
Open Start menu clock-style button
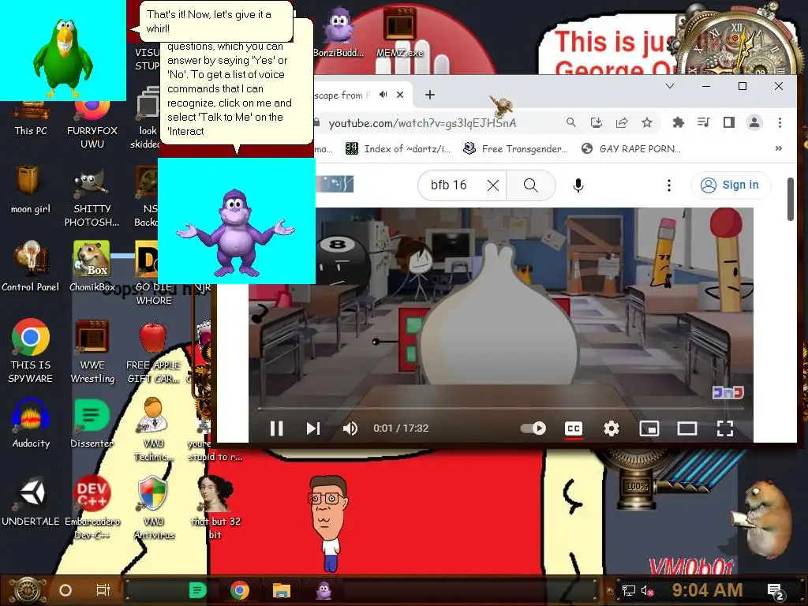tap(28, 590)
